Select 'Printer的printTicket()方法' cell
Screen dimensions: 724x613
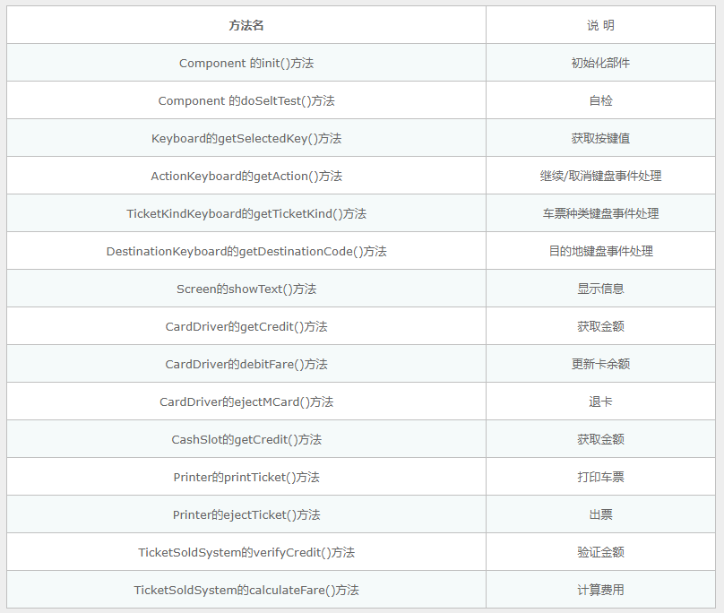click(x=246, y=477)
